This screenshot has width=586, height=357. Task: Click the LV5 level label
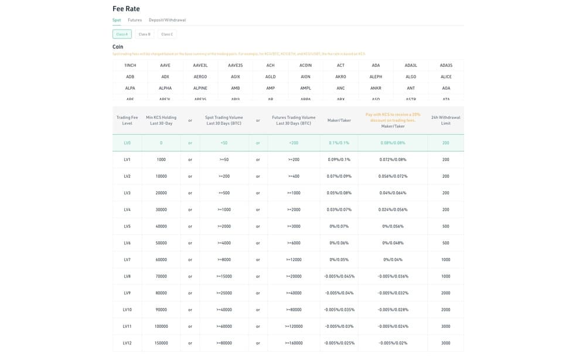click(127, 226)
